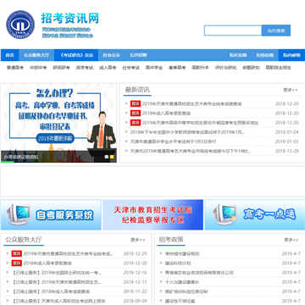
Task: Click the date 2019-01-04 in 最新资讯
Action: click(287, 132)
